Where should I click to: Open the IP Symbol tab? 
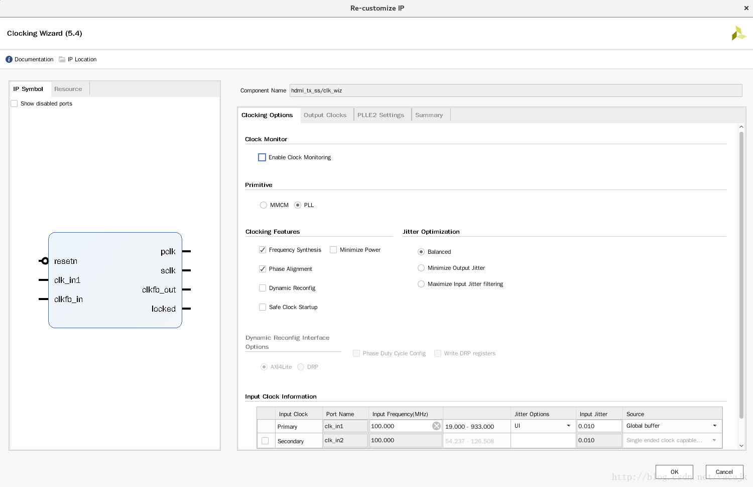29,89
